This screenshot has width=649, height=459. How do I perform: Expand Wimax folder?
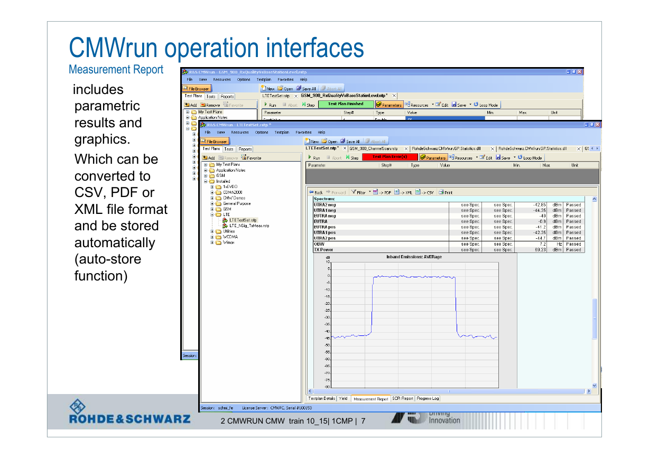212,242
